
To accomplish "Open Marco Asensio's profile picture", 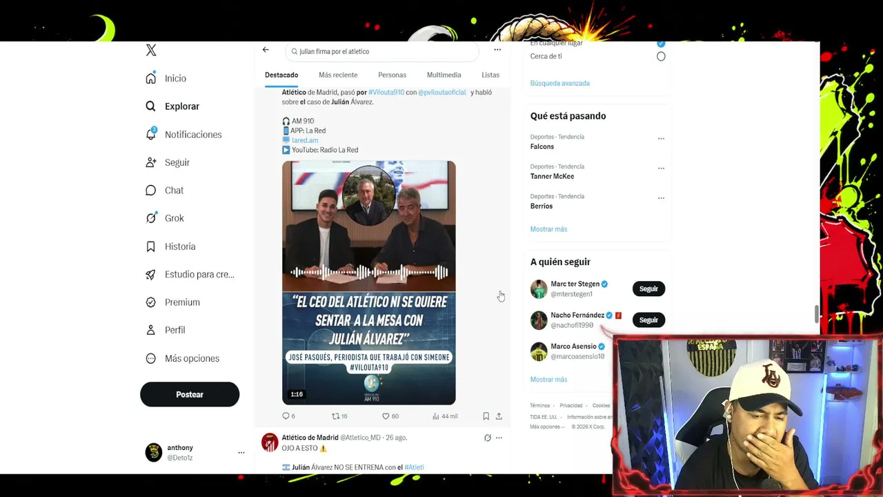I will point(539,351).
